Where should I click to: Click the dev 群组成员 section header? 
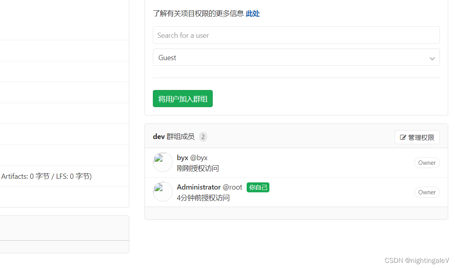(174, 136)
